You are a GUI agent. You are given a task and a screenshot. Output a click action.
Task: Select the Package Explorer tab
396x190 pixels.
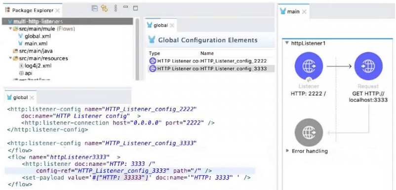click(x=33, y=10)
